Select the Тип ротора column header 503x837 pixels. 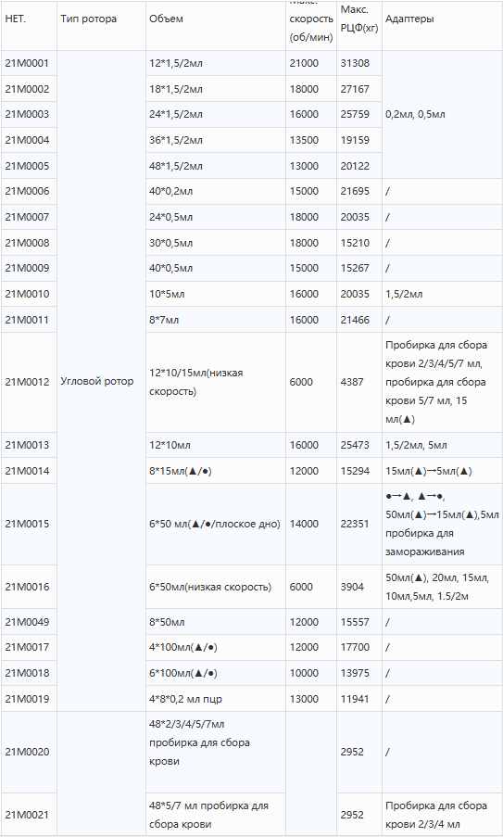point(89,19)
